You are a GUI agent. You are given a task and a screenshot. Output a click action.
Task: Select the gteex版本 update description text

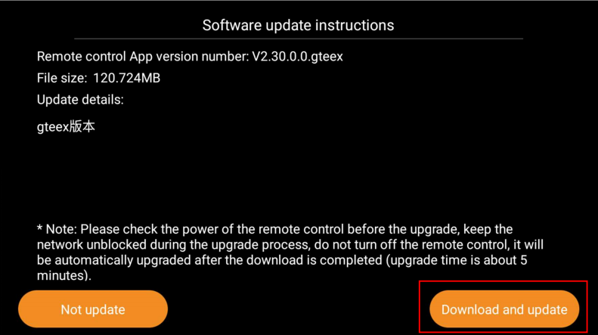66,127
